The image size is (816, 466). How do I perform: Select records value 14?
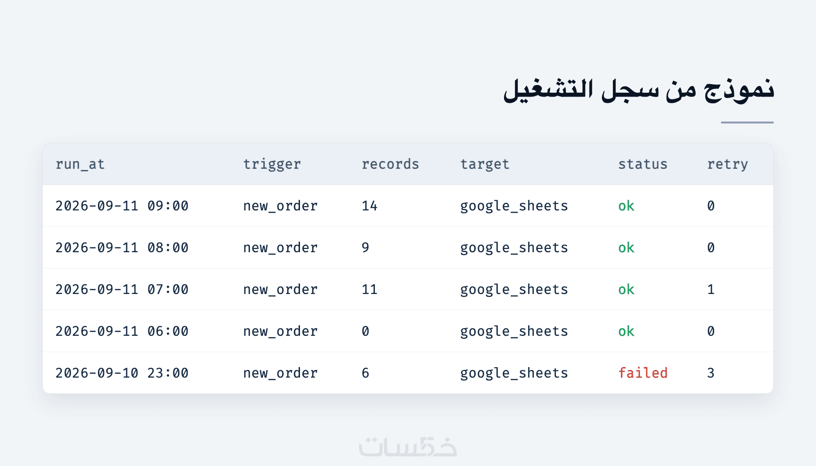pos(370,206)
